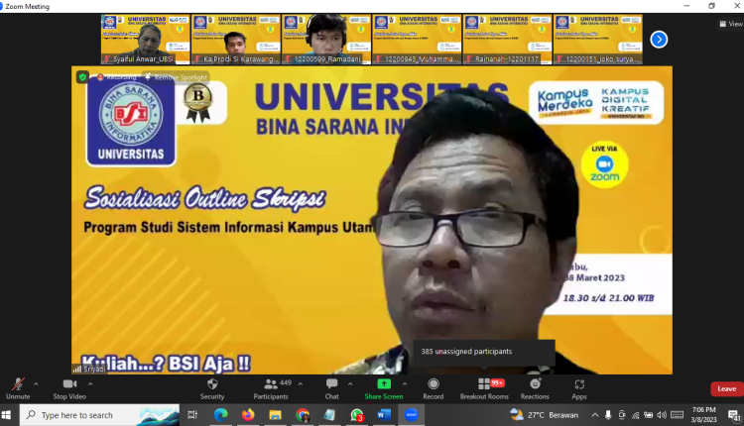Open the View layout menu
744x426 pixels.
point(731,24)
